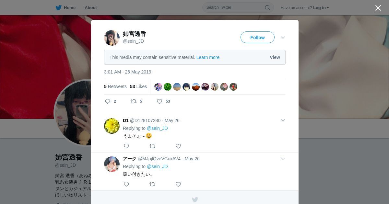Expand the options chevron on D1's reply
The width and height of the screenshot is (389, 204).
(x=283, y=120)
